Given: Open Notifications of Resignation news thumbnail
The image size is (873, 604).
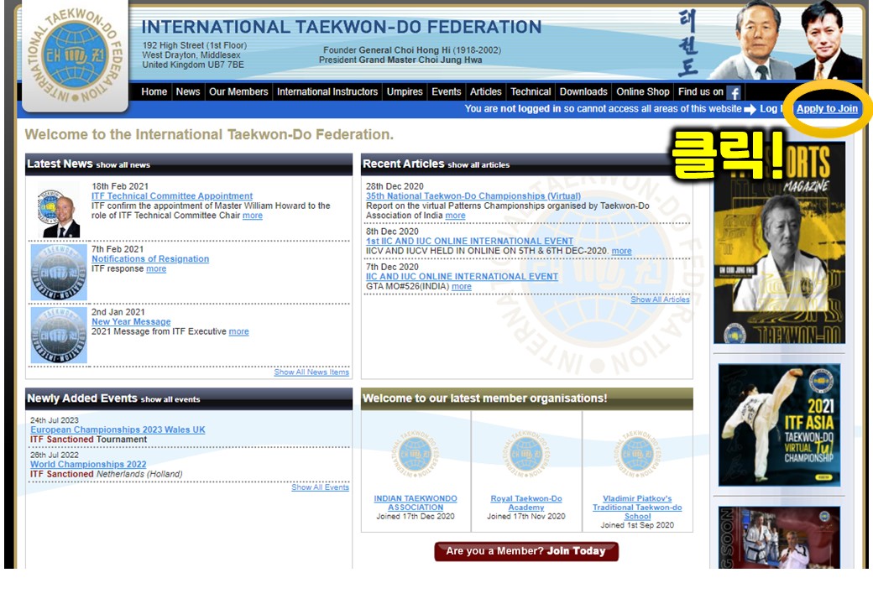Looking at the screenshot, I should [x=59, y=273].
